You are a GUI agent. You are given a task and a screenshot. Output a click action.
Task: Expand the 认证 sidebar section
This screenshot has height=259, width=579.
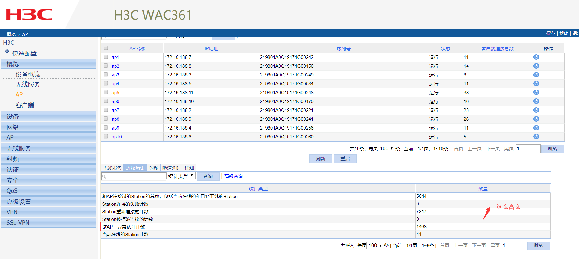49,169
